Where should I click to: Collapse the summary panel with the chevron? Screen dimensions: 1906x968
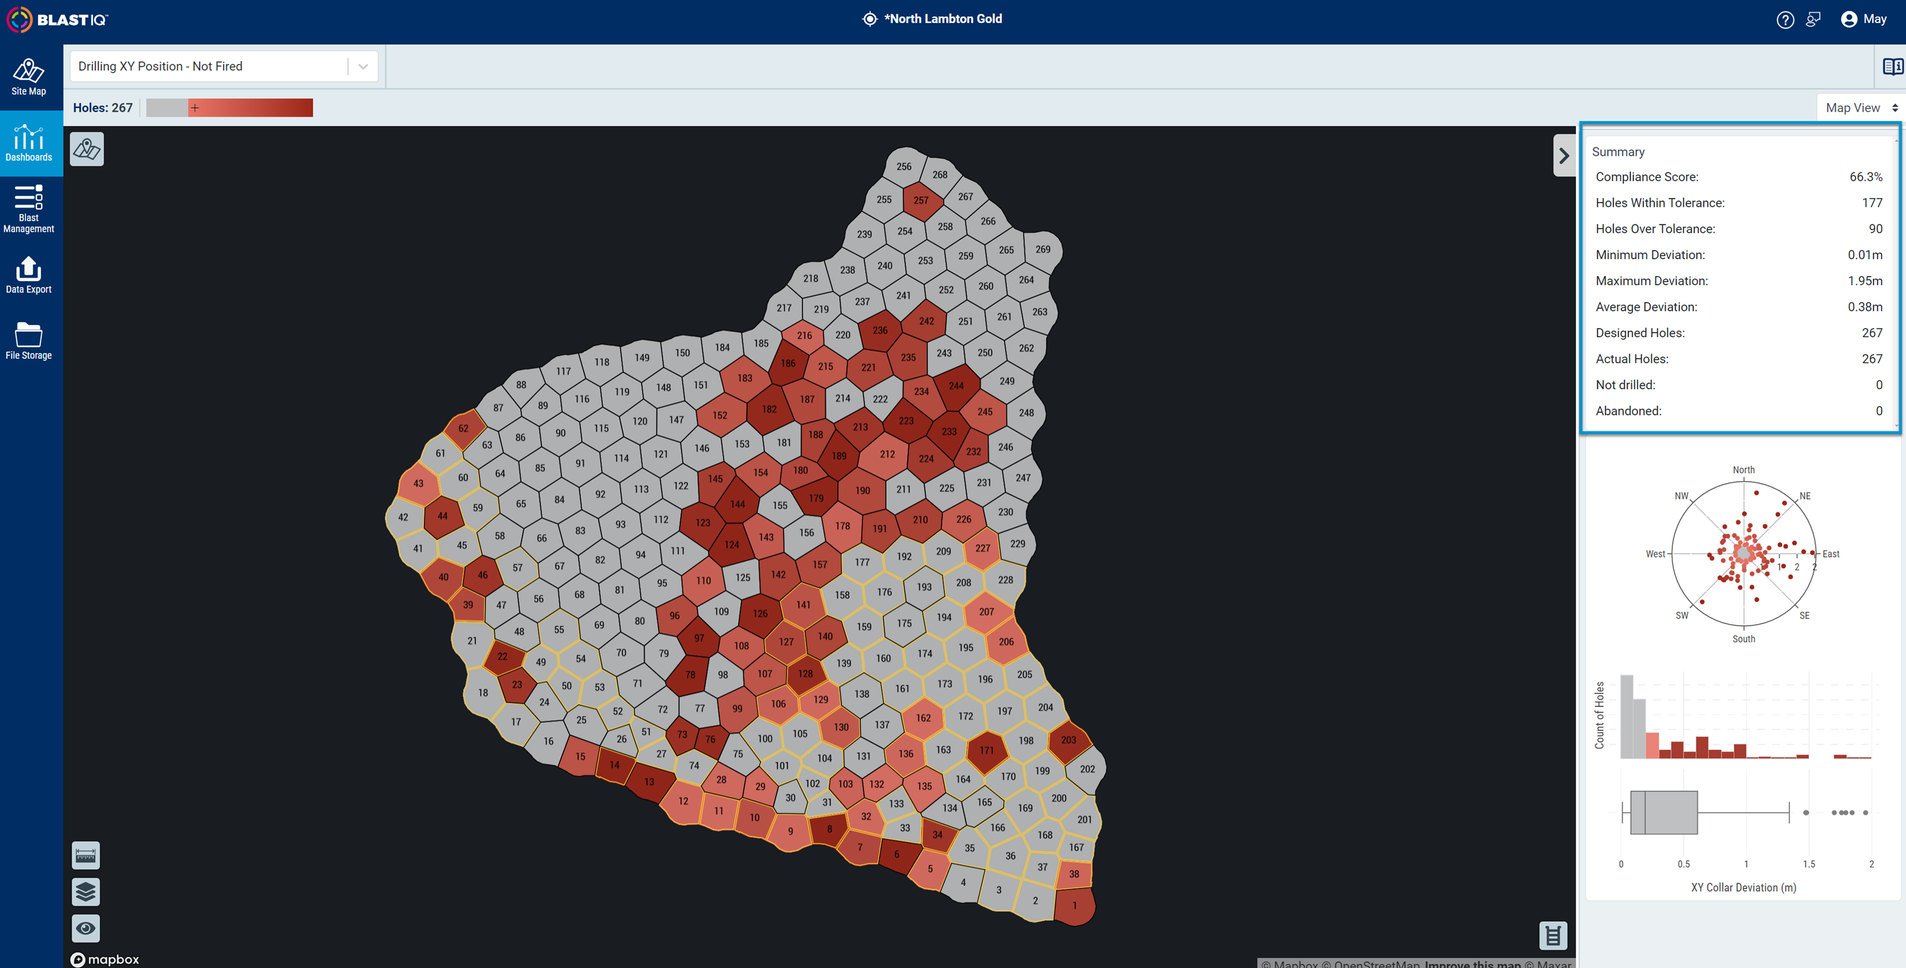(1563, 155)
